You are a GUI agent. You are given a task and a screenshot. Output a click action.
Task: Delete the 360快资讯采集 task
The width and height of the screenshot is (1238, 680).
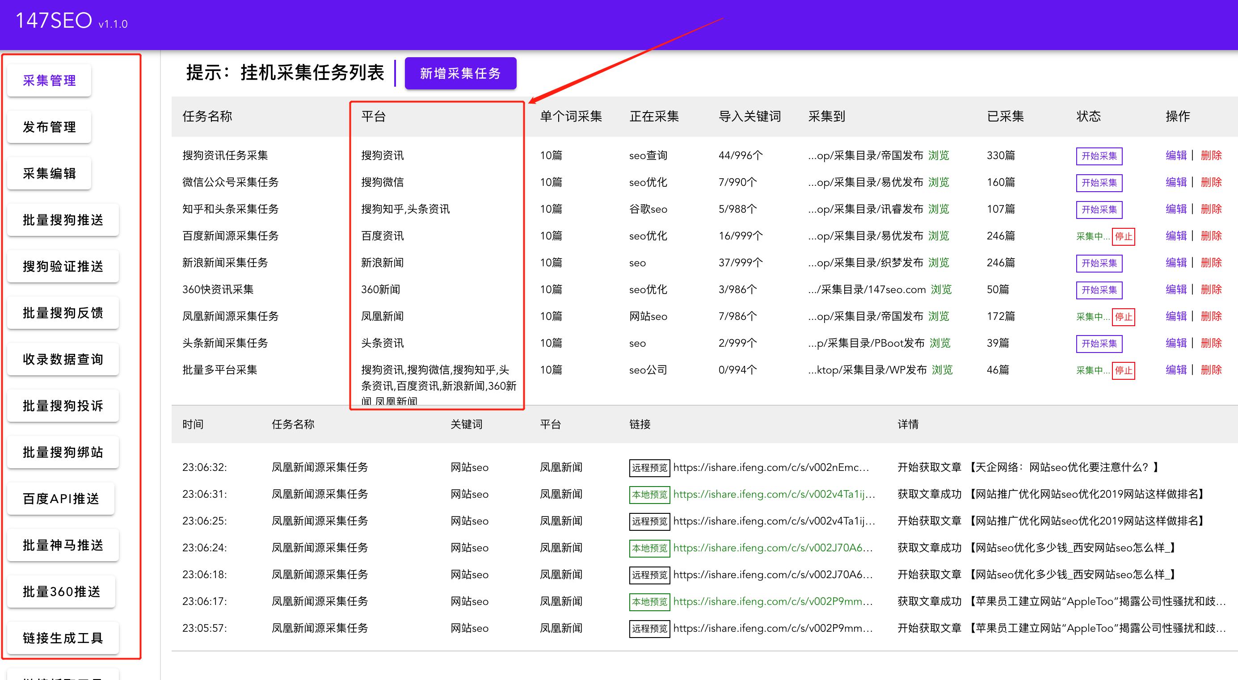1211,290
